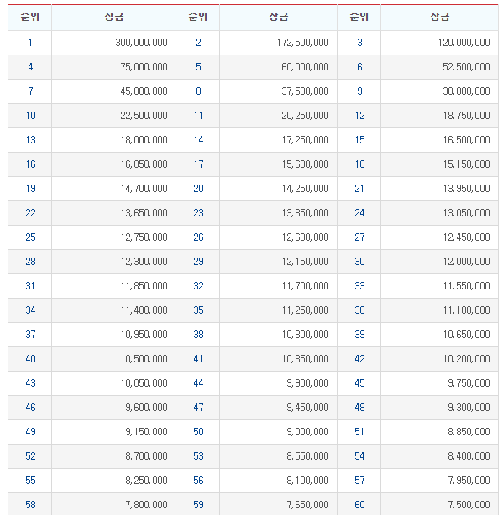The image size is (503, 515).
Task: Click prize value 13,350,000
Action: 305,213
